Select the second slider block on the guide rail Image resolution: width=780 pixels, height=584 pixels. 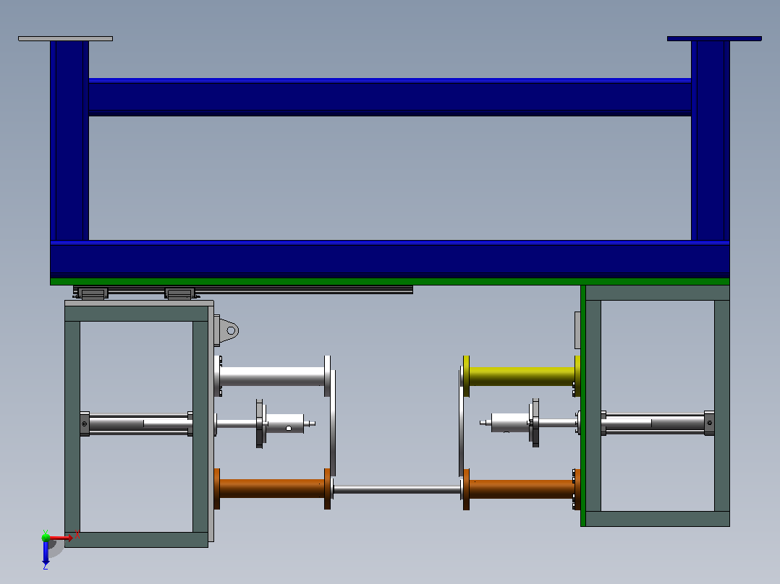[x=179, y=293]
